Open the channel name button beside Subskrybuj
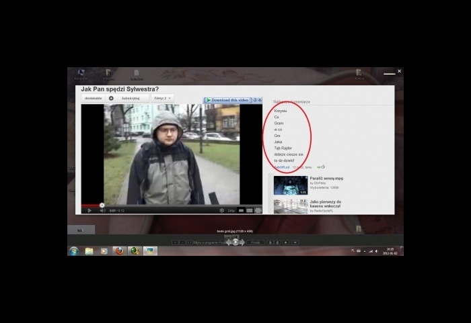The width and height of the screenshot is (471, 323). 93,98
